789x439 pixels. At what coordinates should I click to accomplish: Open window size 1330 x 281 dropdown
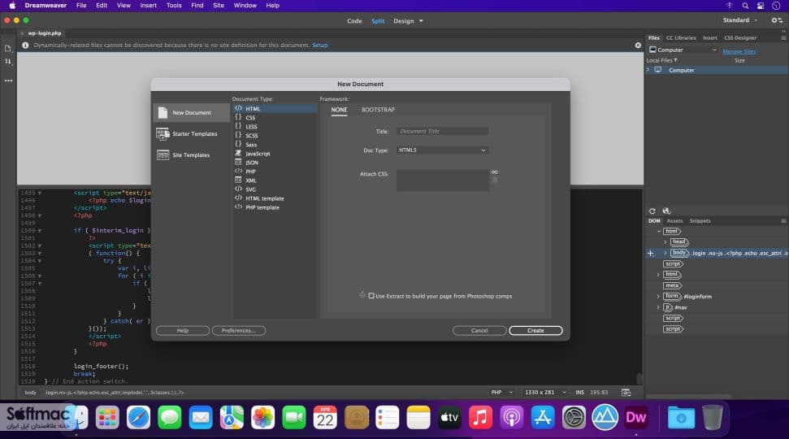545,392
